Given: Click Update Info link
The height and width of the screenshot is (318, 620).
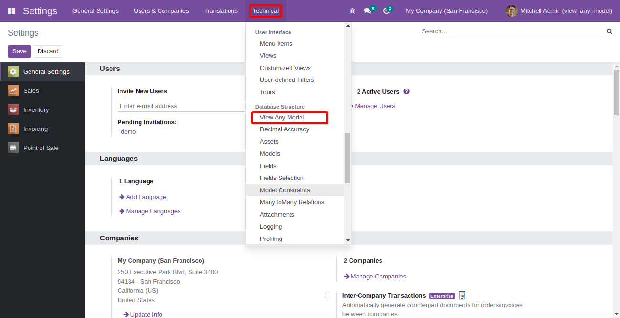Looking at the screenshot, I should (143, 315).
